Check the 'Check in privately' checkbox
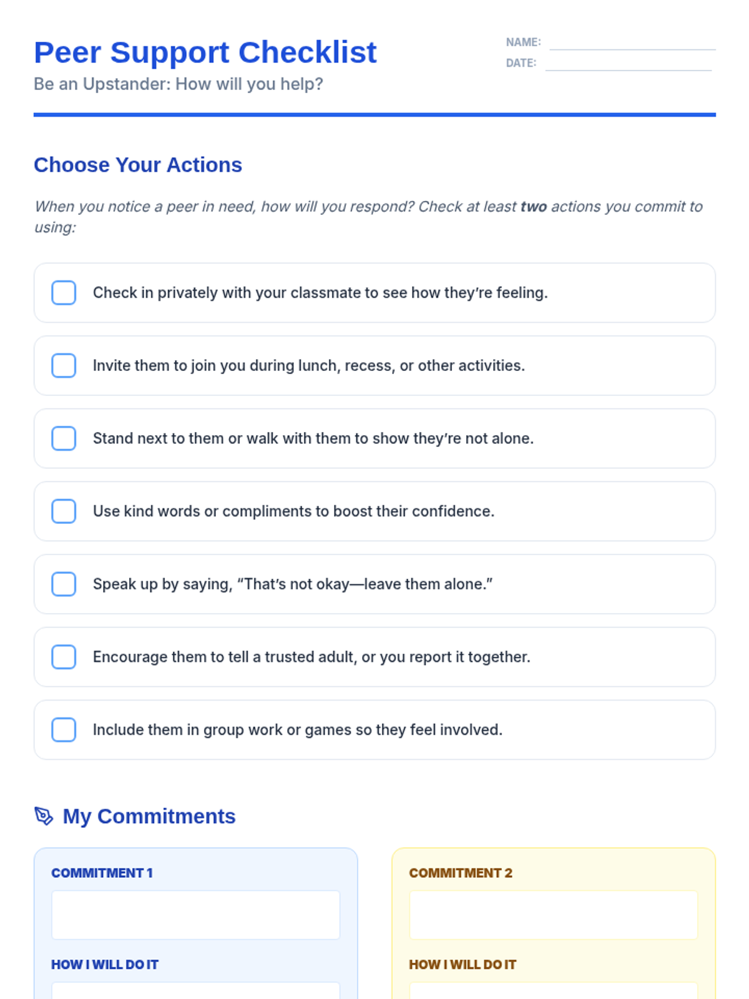This screenshot has height=999, width=749. click(64, 293)
